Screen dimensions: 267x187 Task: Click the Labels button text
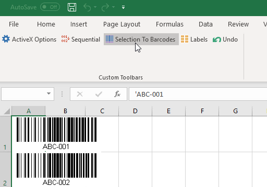pyautogui.click(x=199, y=39)
